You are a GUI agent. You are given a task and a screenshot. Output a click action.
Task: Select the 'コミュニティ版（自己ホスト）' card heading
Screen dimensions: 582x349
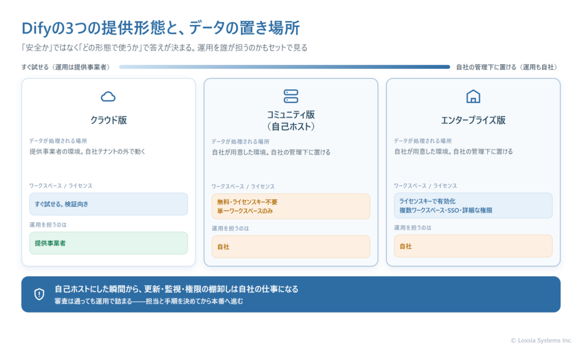tap(290, 121)
